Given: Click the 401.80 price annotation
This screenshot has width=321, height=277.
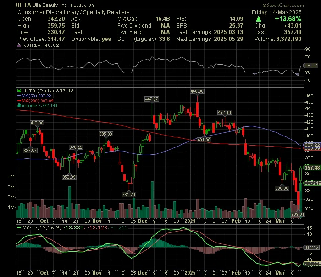Looking at the screenshot, I should pyautogui.click(x=204, y=140).
